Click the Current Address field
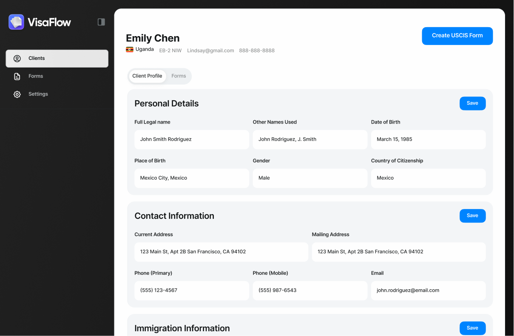514x336 pixels. [x=221, y=251]
